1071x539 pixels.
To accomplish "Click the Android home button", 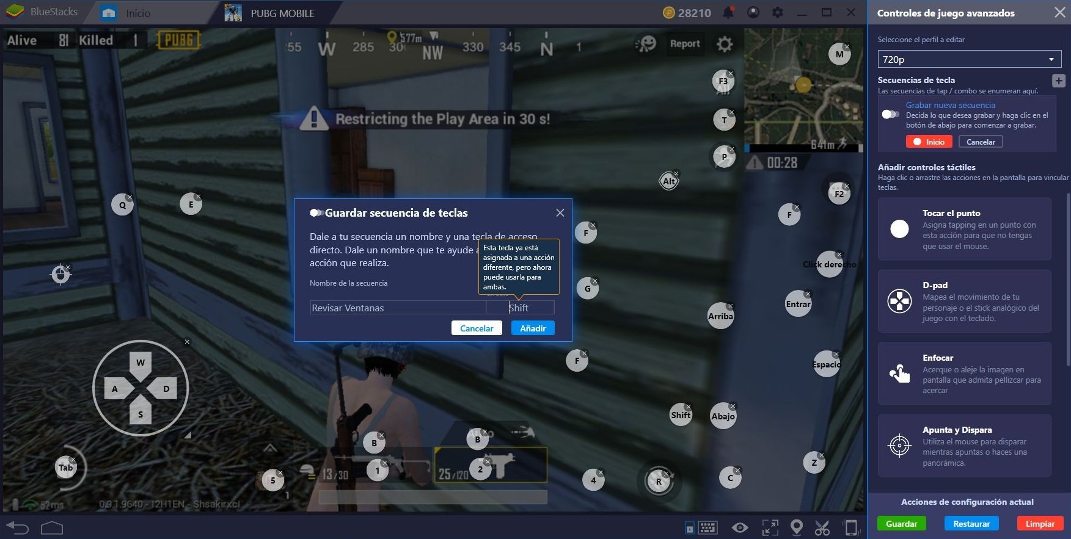I will pyautogui.click(x=52, y=527).
